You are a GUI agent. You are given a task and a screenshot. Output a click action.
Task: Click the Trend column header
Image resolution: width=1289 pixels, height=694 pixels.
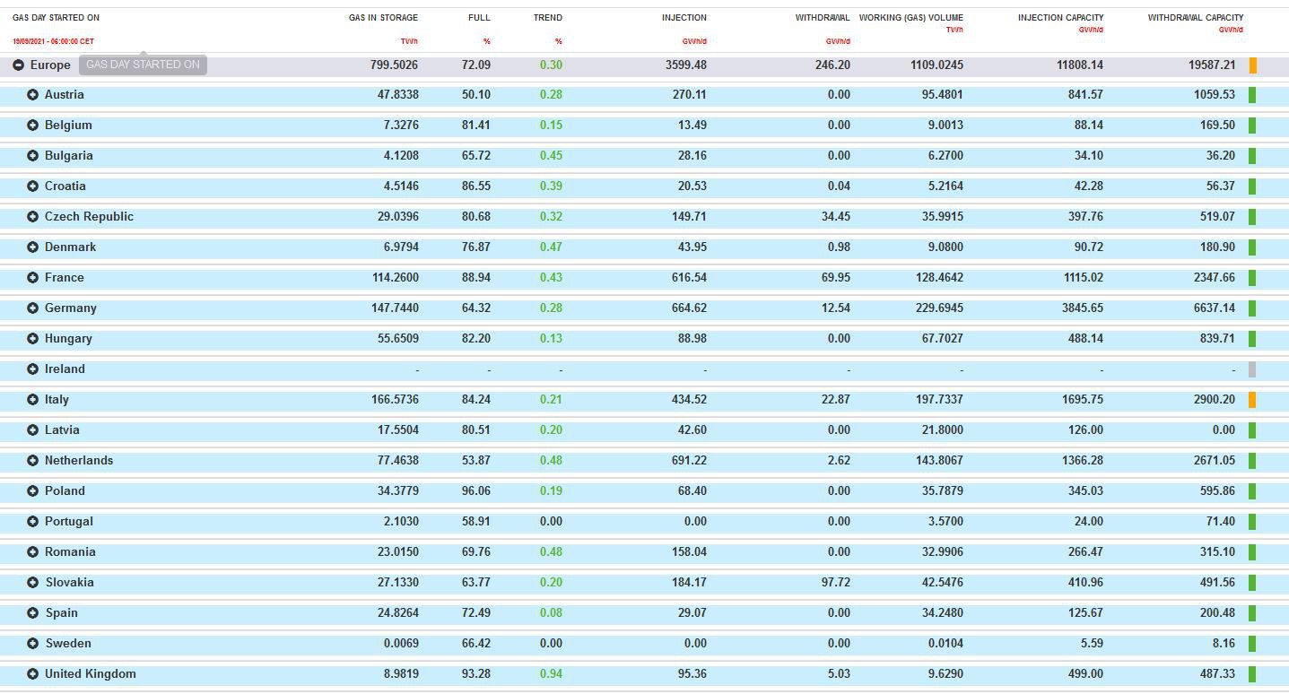pyautogui.click(x=548, y=18)
